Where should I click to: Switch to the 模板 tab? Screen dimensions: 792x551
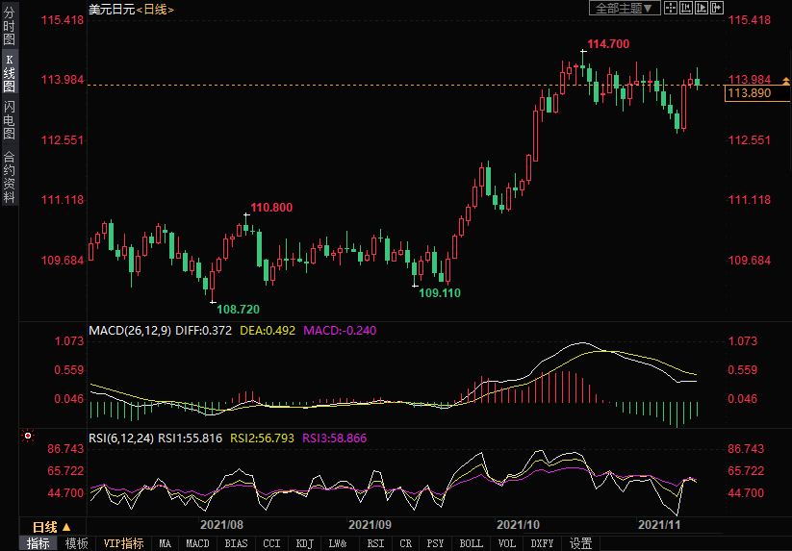pyautogui.click(x=77, y=543)
